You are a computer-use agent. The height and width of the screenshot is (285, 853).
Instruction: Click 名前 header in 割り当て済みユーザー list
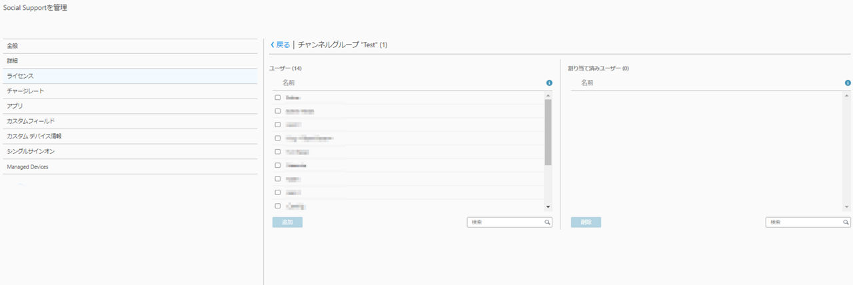click(x=587, y=83)
